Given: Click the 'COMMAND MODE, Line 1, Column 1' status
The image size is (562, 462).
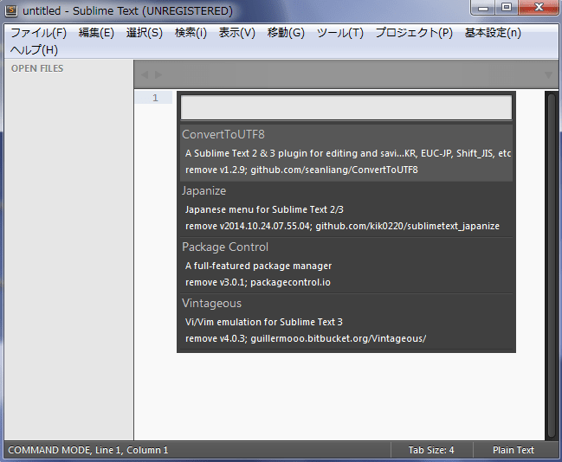Looking at the screenshot, I should coord(87,450).
